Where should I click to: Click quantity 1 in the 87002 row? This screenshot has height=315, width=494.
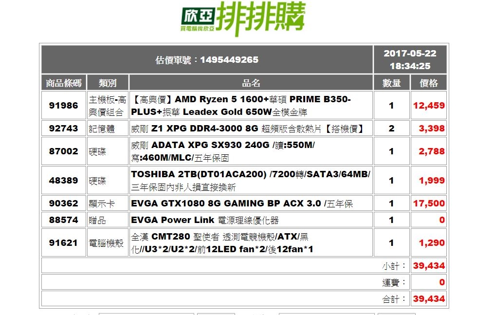click(x=392, y=151)
